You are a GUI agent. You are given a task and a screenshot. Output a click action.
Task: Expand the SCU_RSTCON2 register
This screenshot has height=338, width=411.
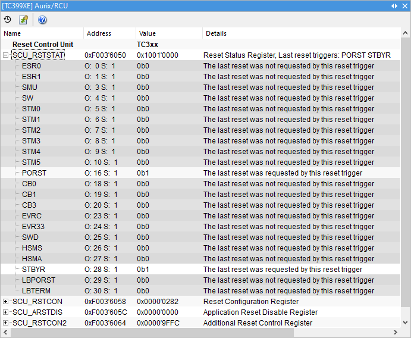tap(6, 323)
